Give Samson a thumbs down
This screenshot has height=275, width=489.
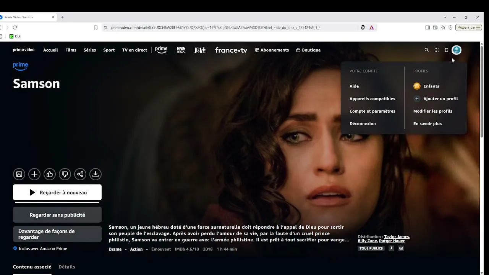65,174
